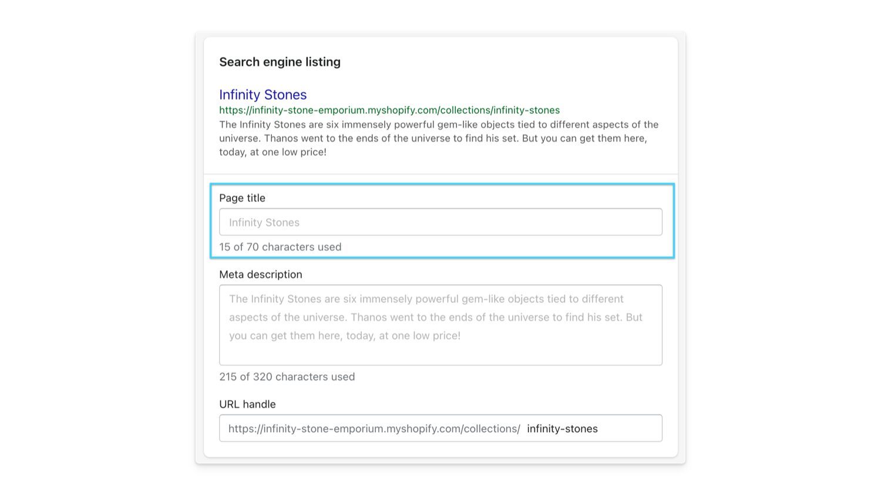Image resolution: width=881 pixels, height=495 pixels.
Task: Click the myshopify.com/collections/ URL prefix
Action: (374, 429)
